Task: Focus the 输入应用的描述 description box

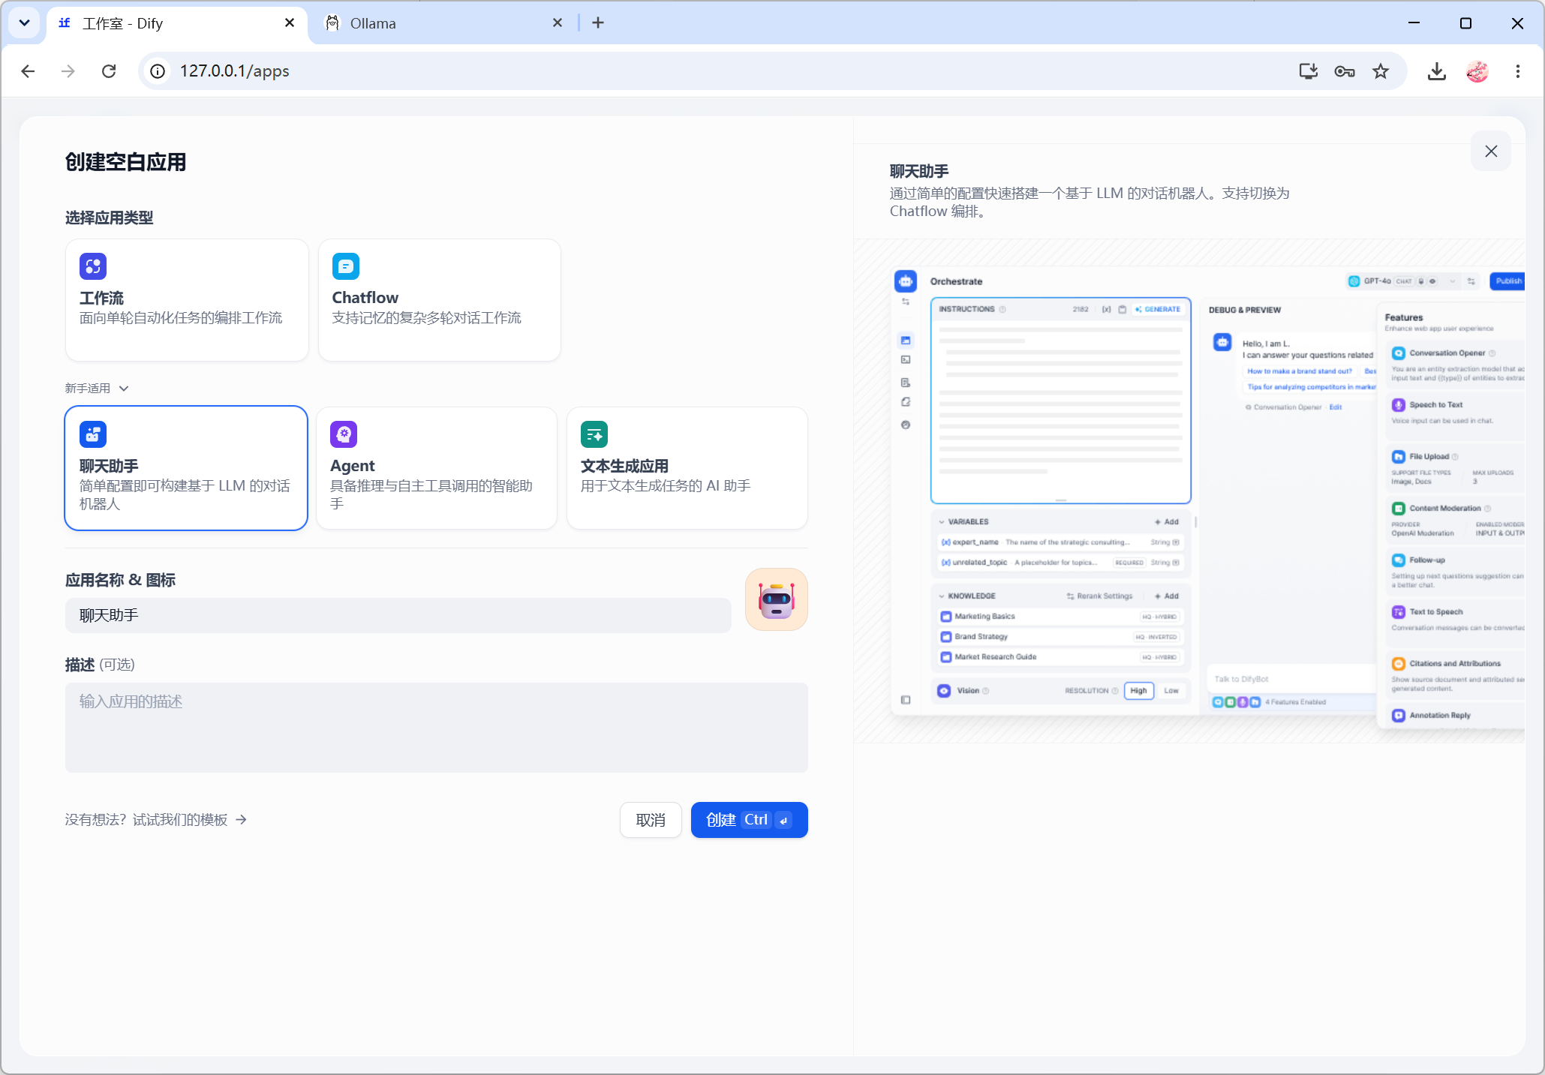Action: click(437, 727)
